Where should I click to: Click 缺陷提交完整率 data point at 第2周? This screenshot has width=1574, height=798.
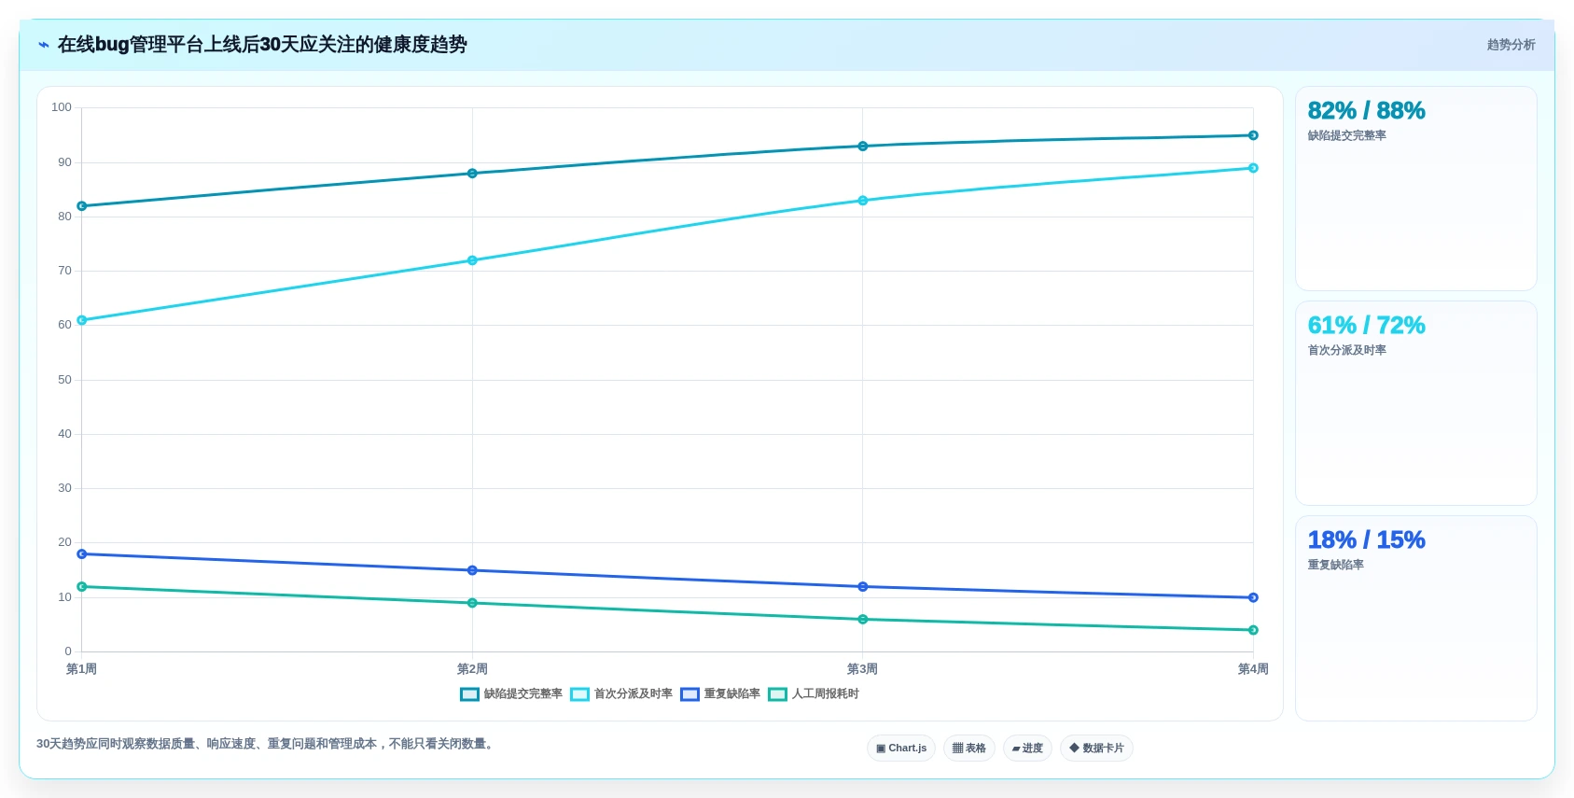coord(472,174)
